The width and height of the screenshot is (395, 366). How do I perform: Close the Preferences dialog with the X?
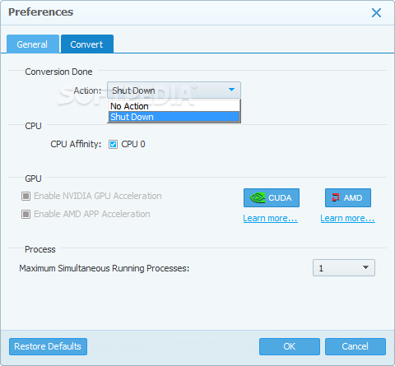click(376, 12)
